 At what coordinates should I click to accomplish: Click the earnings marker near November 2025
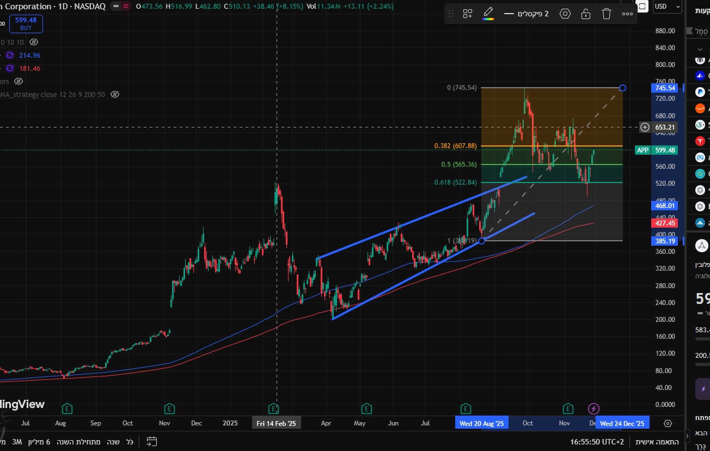pos(568,408)
